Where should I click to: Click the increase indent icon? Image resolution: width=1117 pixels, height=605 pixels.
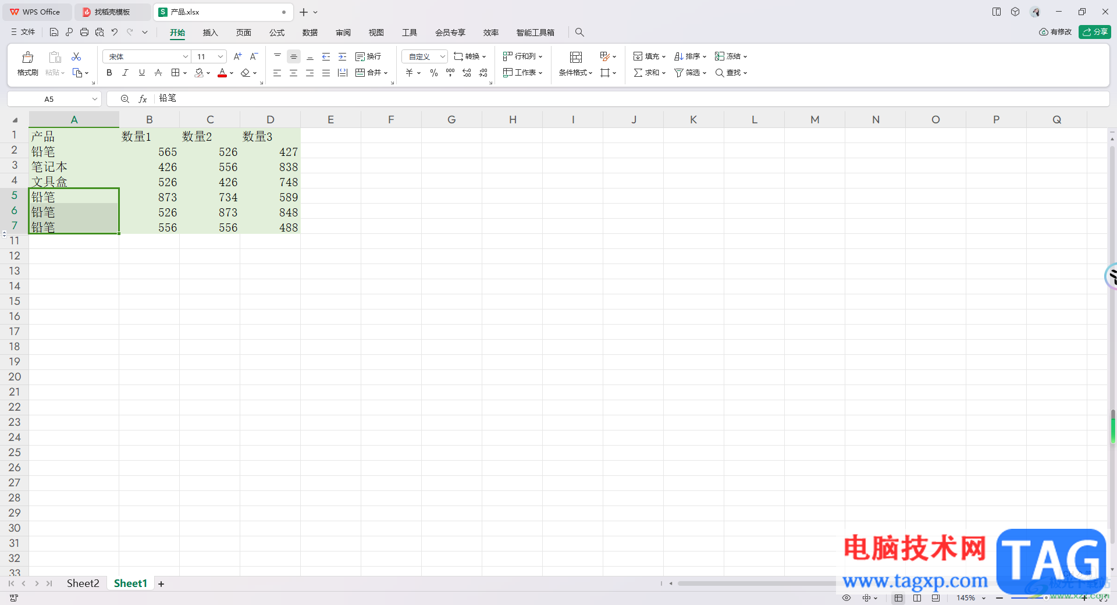point(342,56)
